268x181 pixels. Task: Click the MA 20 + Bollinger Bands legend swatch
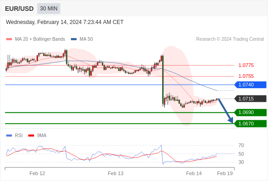(x=9, y=39)
